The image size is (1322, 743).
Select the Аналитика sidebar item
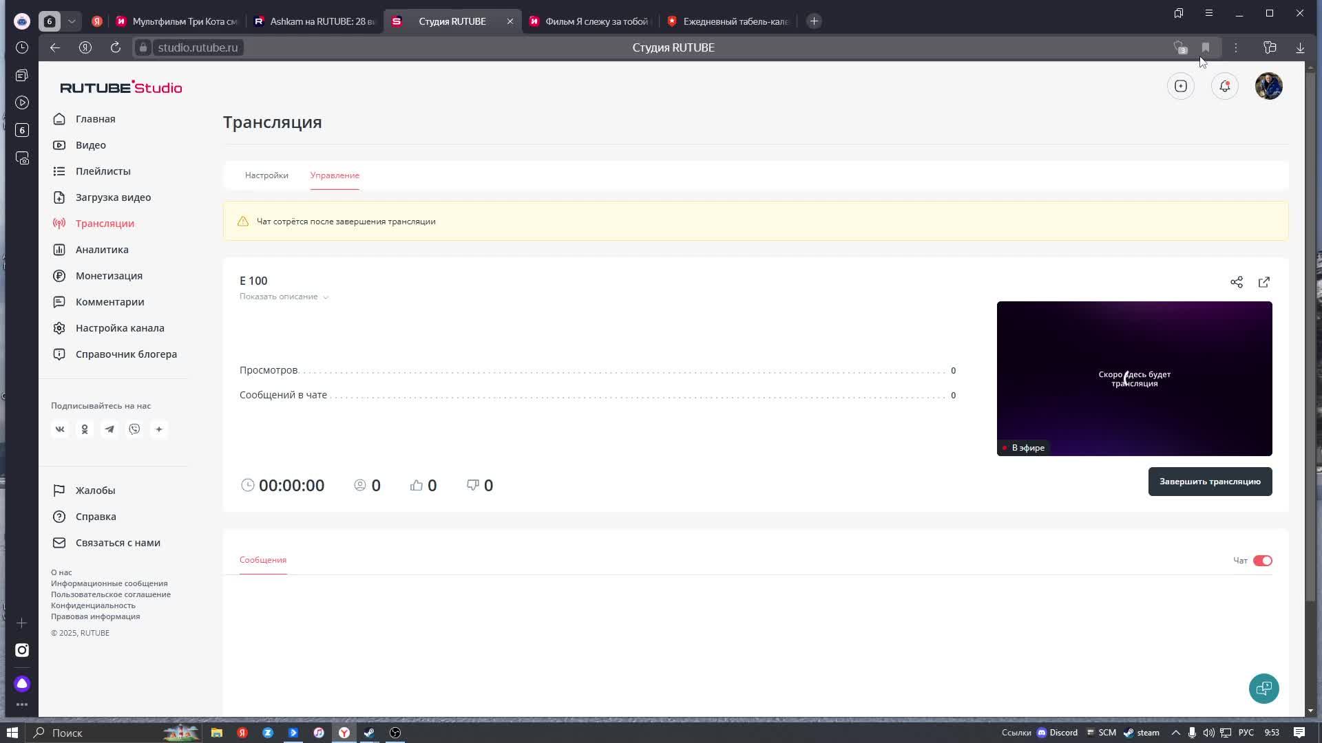(x=102, y=249)
